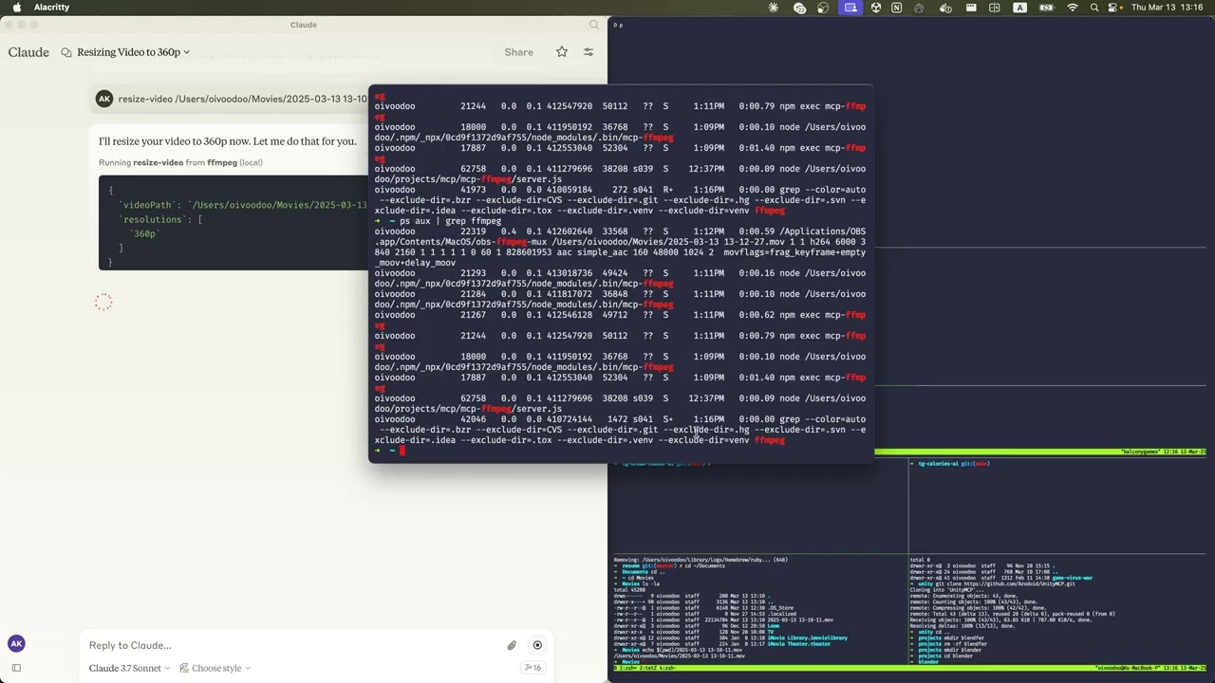Click the MCP tools count badge 16
The height and width of the screenshot is (683, 1215).
[533, 668]
